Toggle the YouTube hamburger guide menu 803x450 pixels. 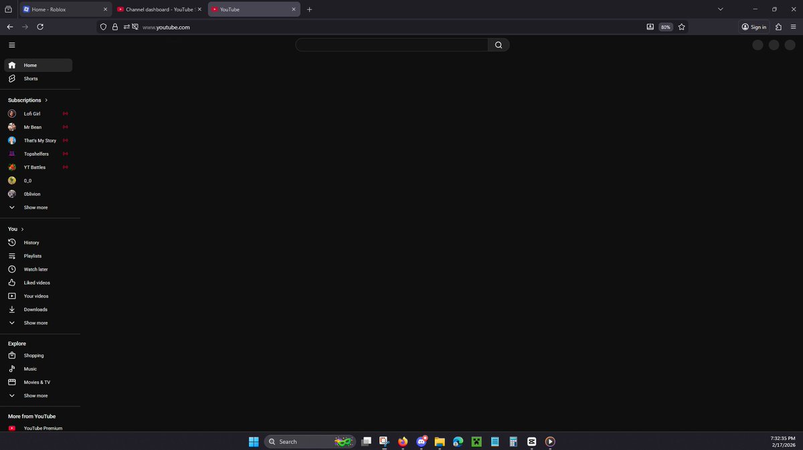[x=11, y=45]
